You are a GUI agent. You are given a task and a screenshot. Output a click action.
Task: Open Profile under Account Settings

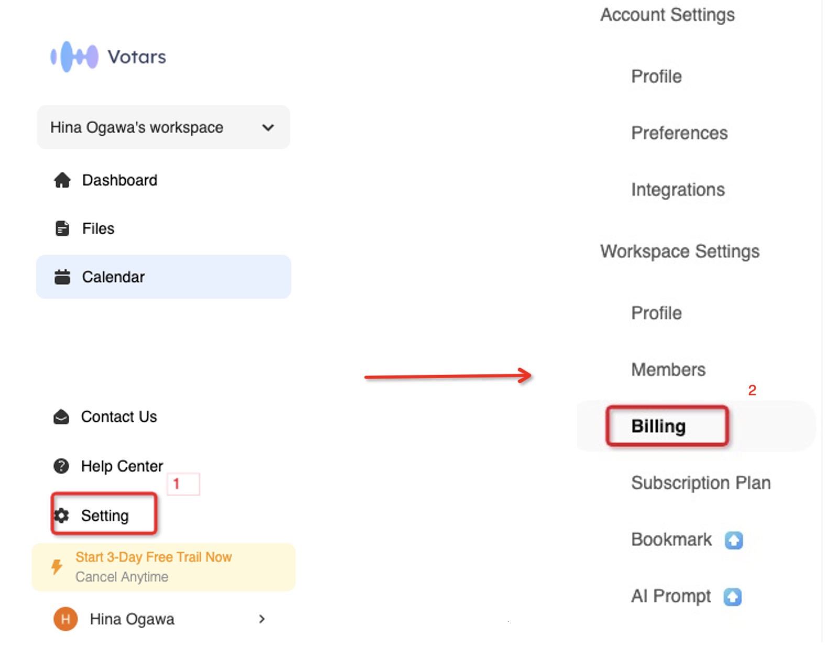[656, 76]
